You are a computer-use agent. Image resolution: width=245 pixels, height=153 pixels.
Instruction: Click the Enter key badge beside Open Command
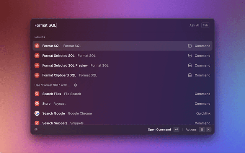click(x=176, y=130)
